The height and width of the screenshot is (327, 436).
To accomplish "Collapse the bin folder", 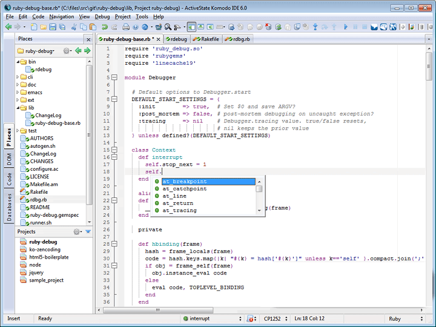I will [x=18, y=62].
